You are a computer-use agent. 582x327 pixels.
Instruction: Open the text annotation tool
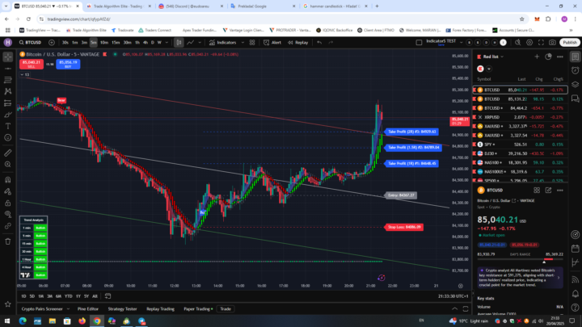click(x=8, y=126)
